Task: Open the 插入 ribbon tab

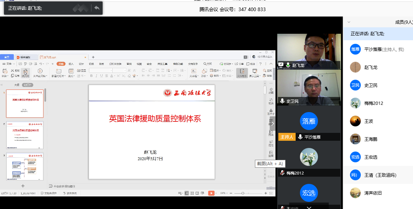Action: click(x=71, y=64)
